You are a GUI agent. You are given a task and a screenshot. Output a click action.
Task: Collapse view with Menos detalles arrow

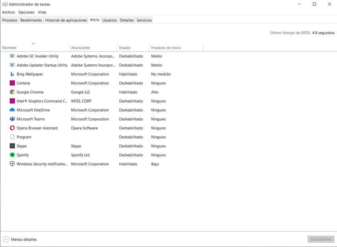6,239
